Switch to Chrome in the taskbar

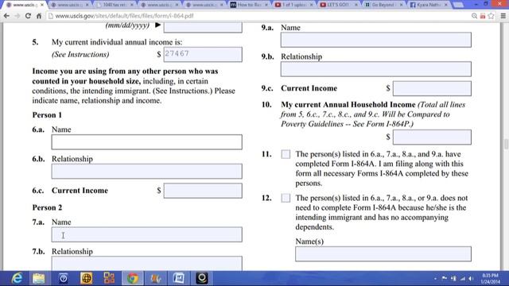click(x=133, y=278)
